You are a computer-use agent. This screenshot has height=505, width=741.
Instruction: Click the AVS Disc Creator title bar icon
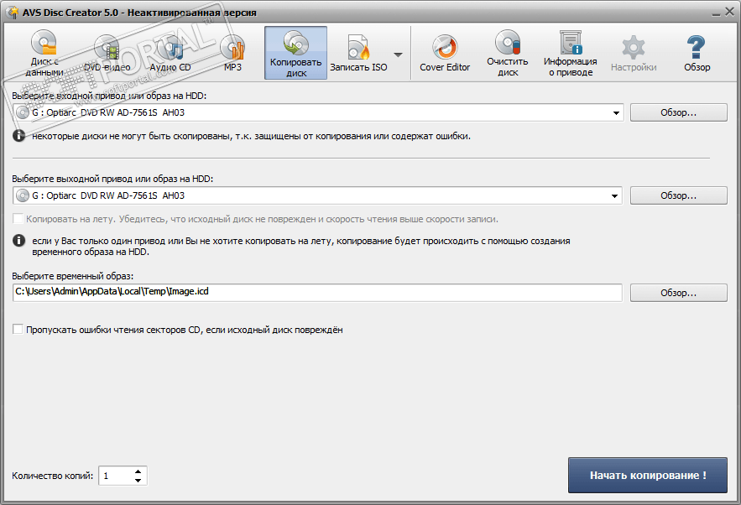click(13, 13)
